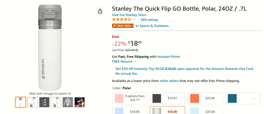Expand the star ratings popover chevron
The image size is (264, 114).
pos(134,20)
